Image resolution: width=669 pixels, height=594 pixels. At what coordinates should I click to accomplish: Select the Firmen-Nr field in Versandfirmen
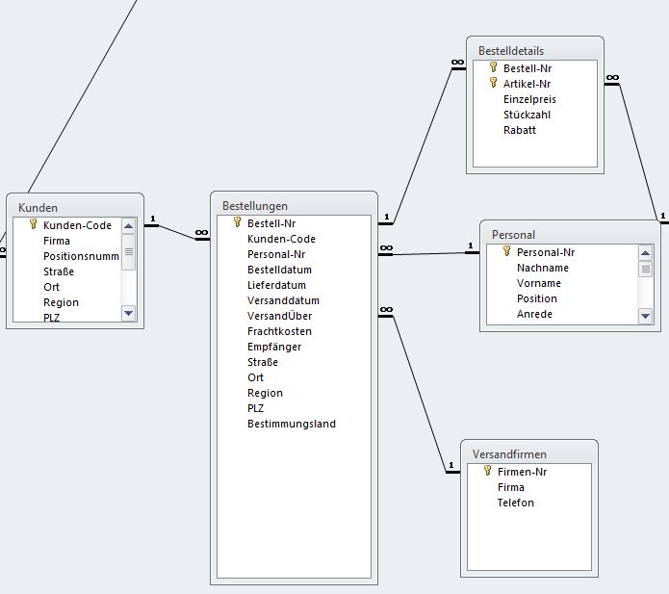click(522, 472)
